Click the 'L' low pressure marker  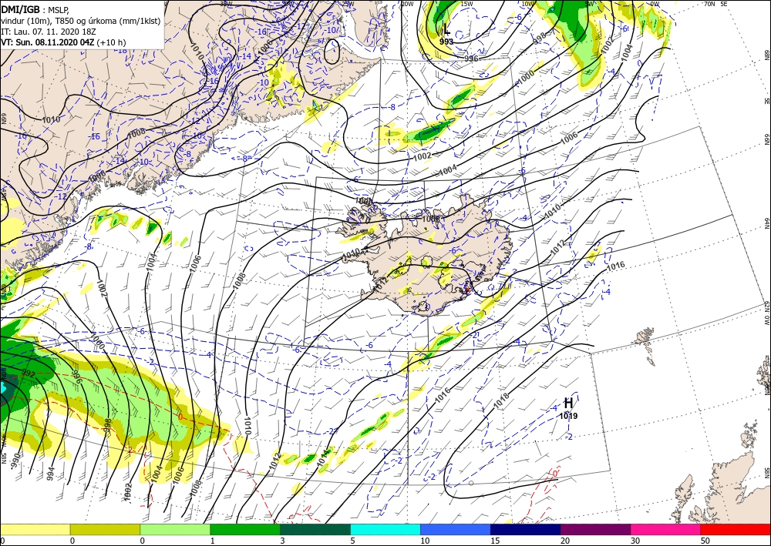(x=446, y=30)
